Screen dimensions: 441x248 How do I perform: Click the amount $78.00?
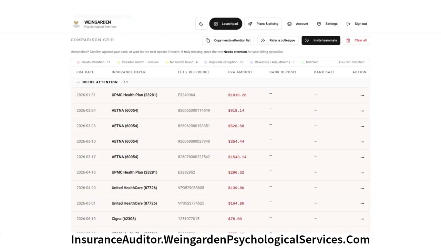[x=235, y=219]
